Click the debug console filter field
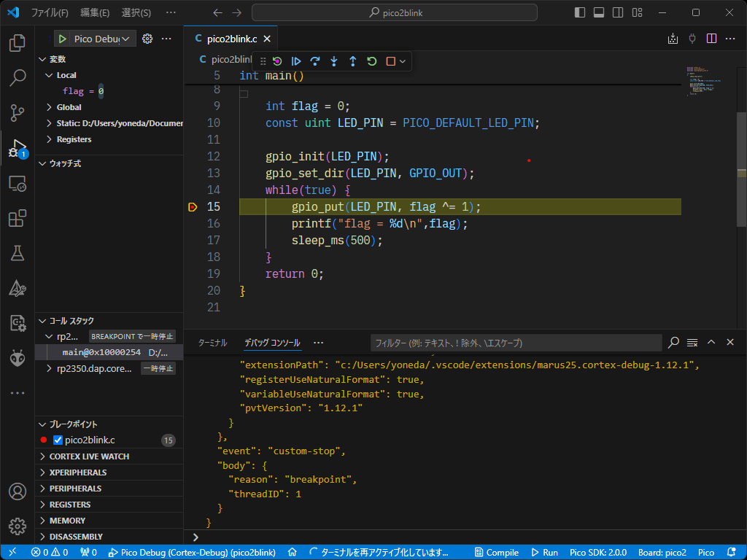This screenshot has width=747, height=560. point(516,343)
